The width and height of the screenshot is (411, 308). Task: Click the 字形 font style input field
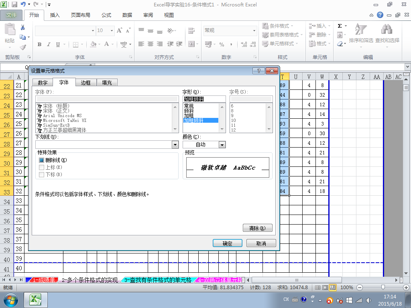click(x=204, y=99)
